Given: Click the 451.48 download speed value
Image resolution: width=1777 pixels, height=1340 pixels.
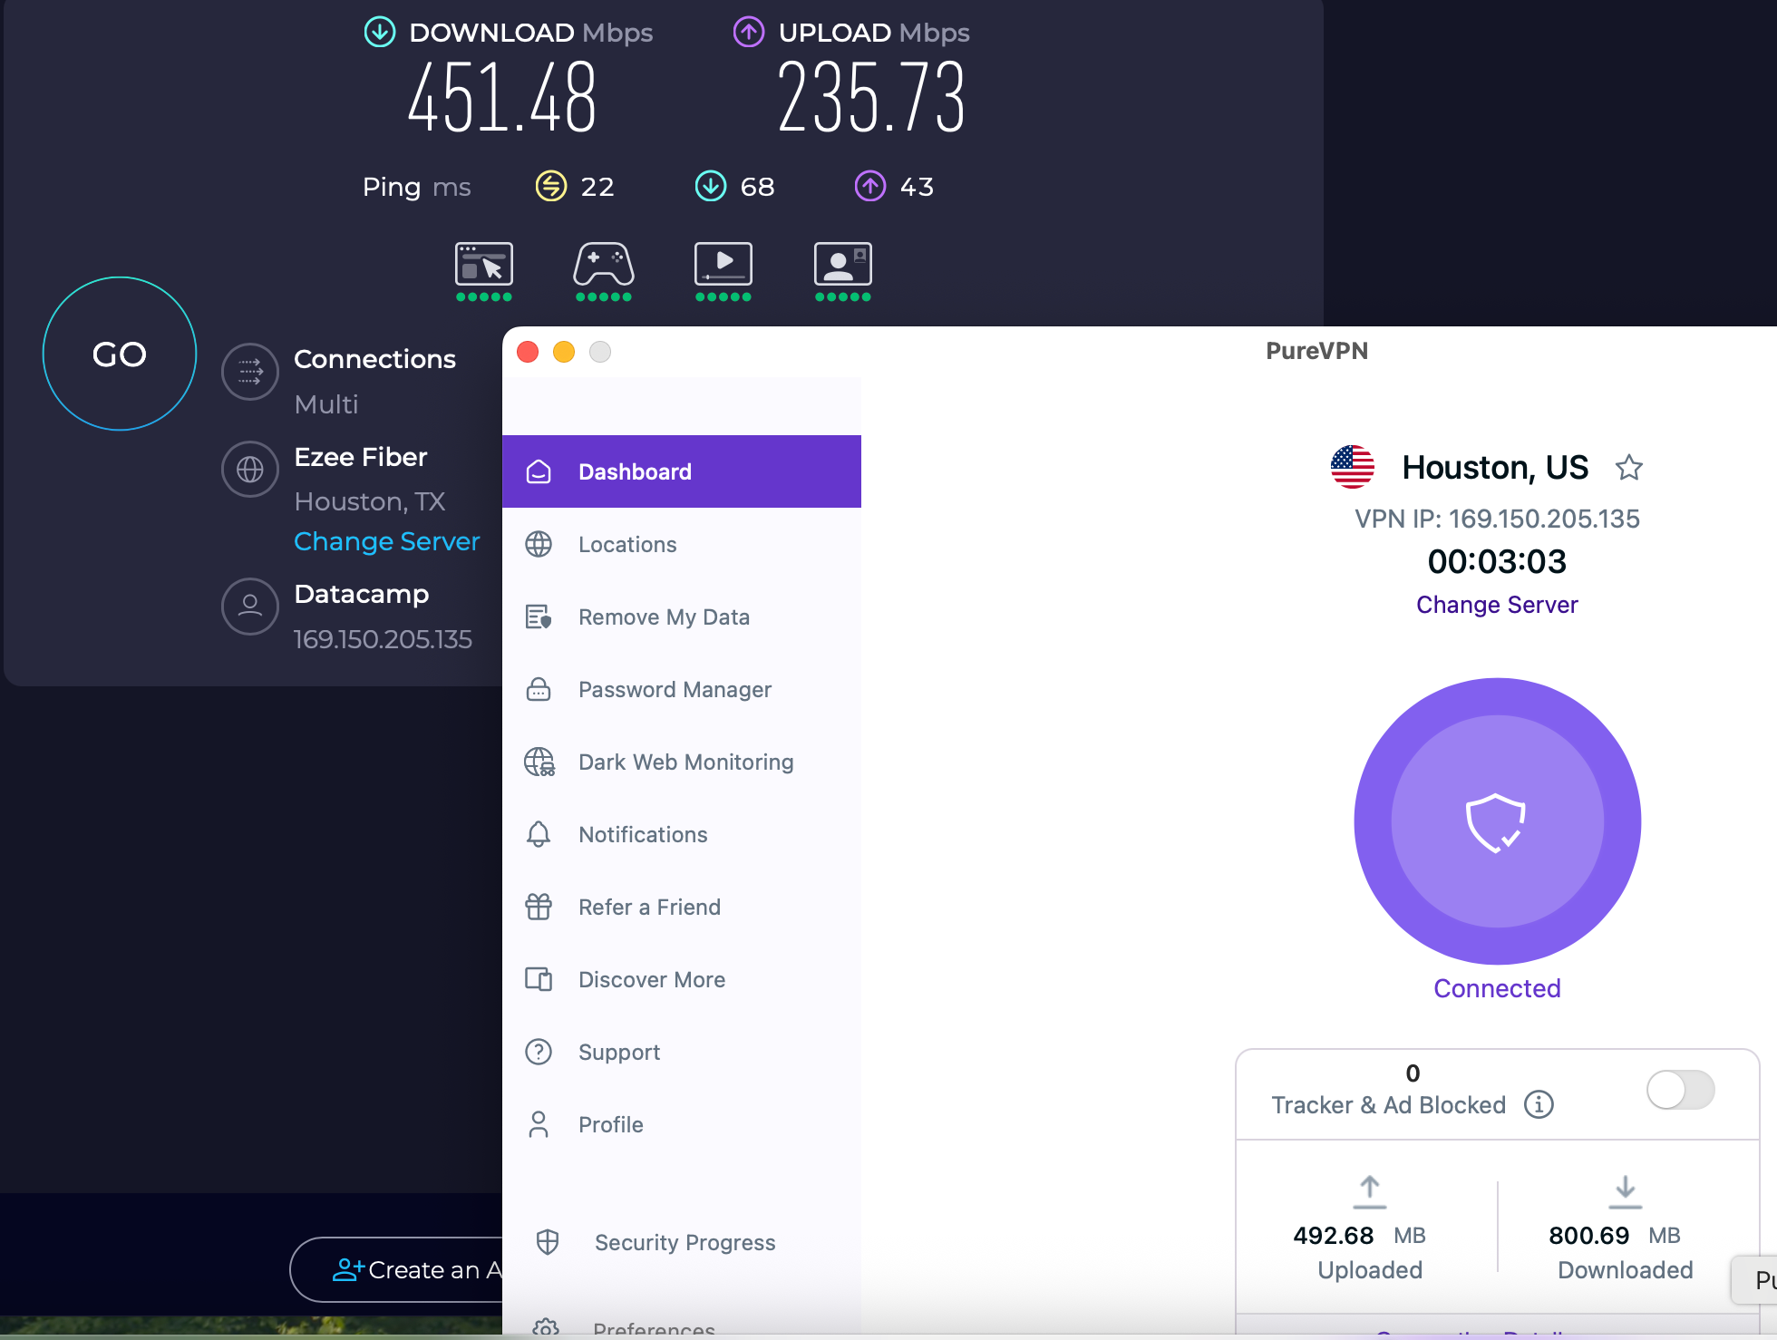Looking at the screenshot, I should (502, 97).
